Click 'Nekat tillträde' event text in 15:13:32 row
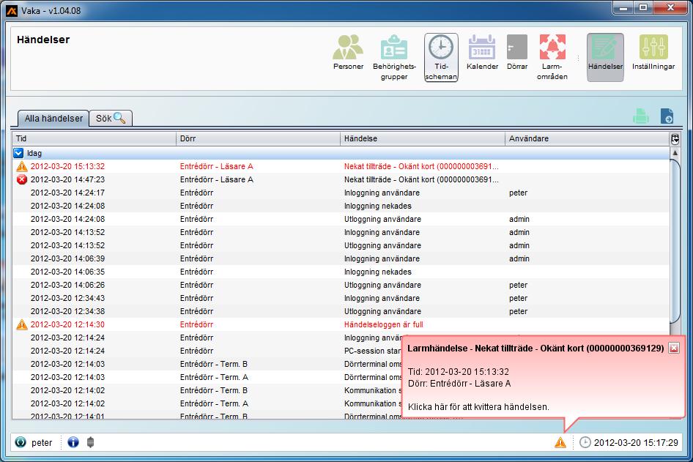Viewport: 693px width, 462px height. tap(421, 166)
